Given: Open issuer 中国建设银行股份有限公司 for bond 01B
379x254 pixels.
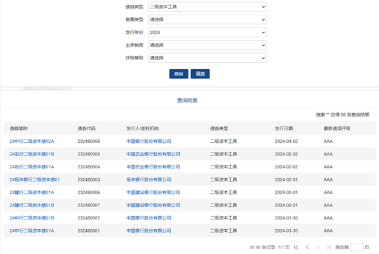Looking at the screenshot, I should [153, 205].
